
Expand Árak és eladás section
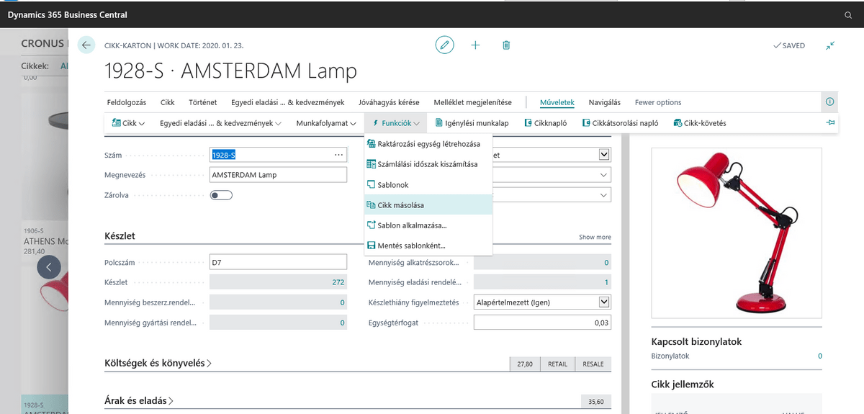(x=140, y=401)
